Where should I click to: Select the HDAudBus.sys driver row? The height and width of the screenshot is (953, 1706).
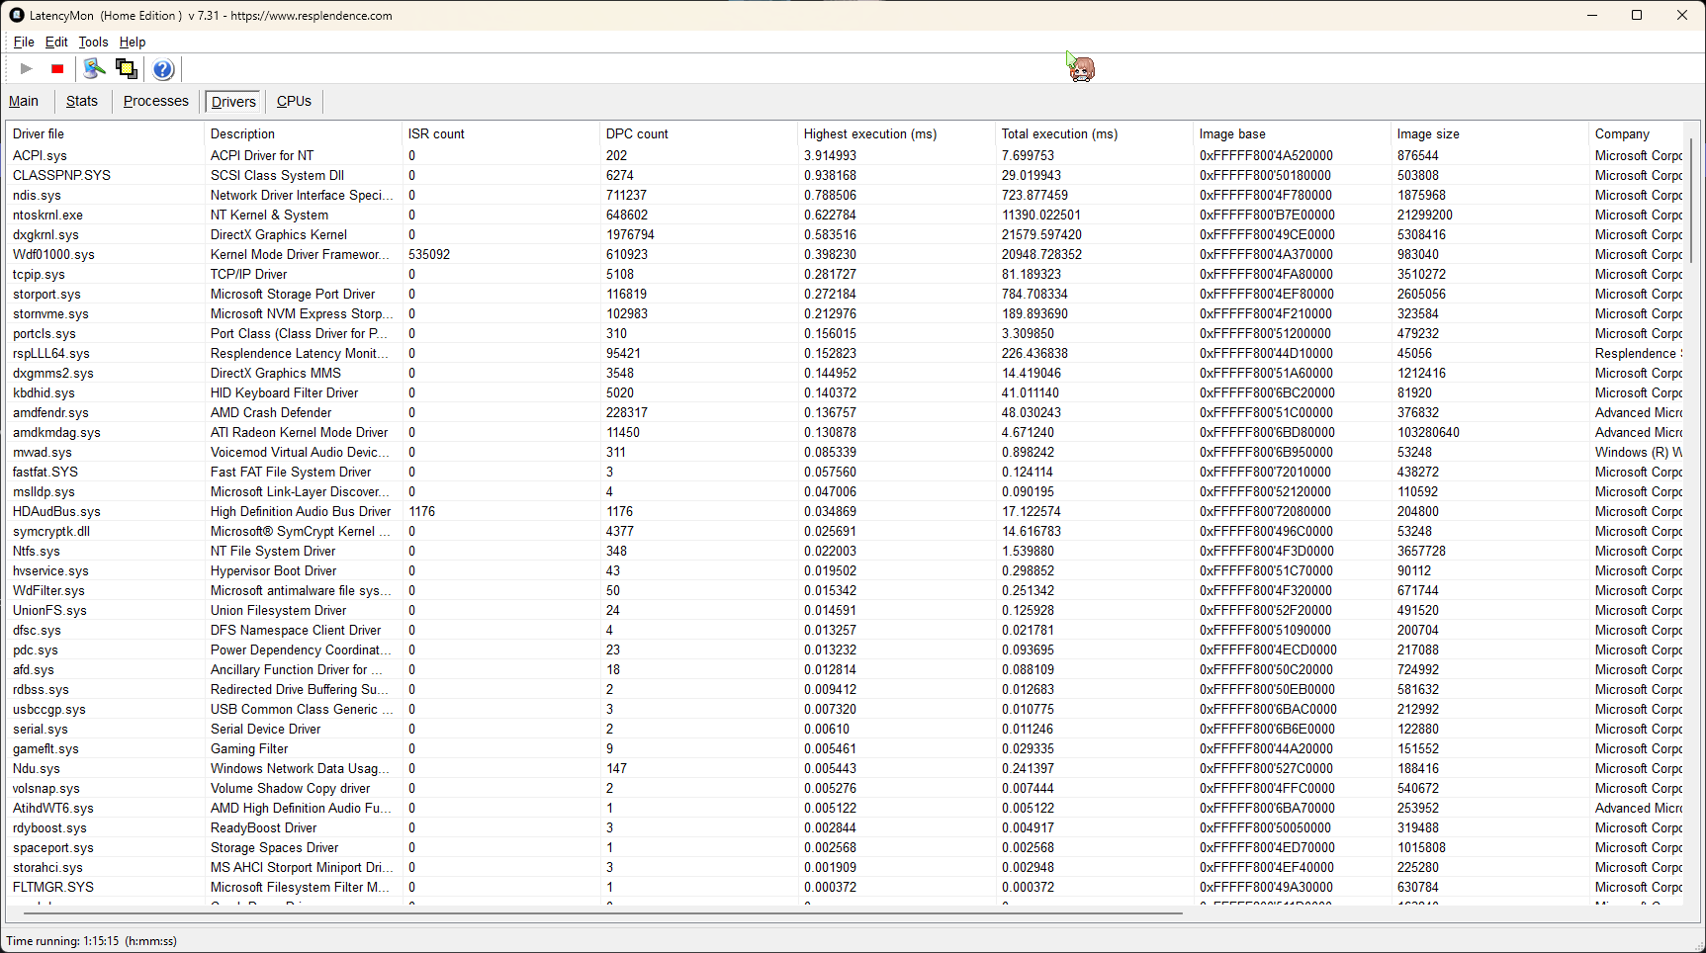(846, 511)
